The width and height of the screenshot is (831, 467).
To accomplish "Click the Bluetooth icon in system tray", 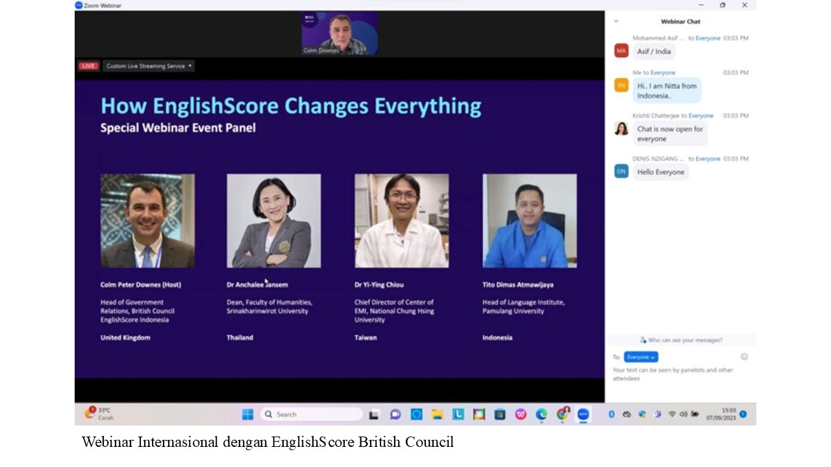I will (612, 414).
